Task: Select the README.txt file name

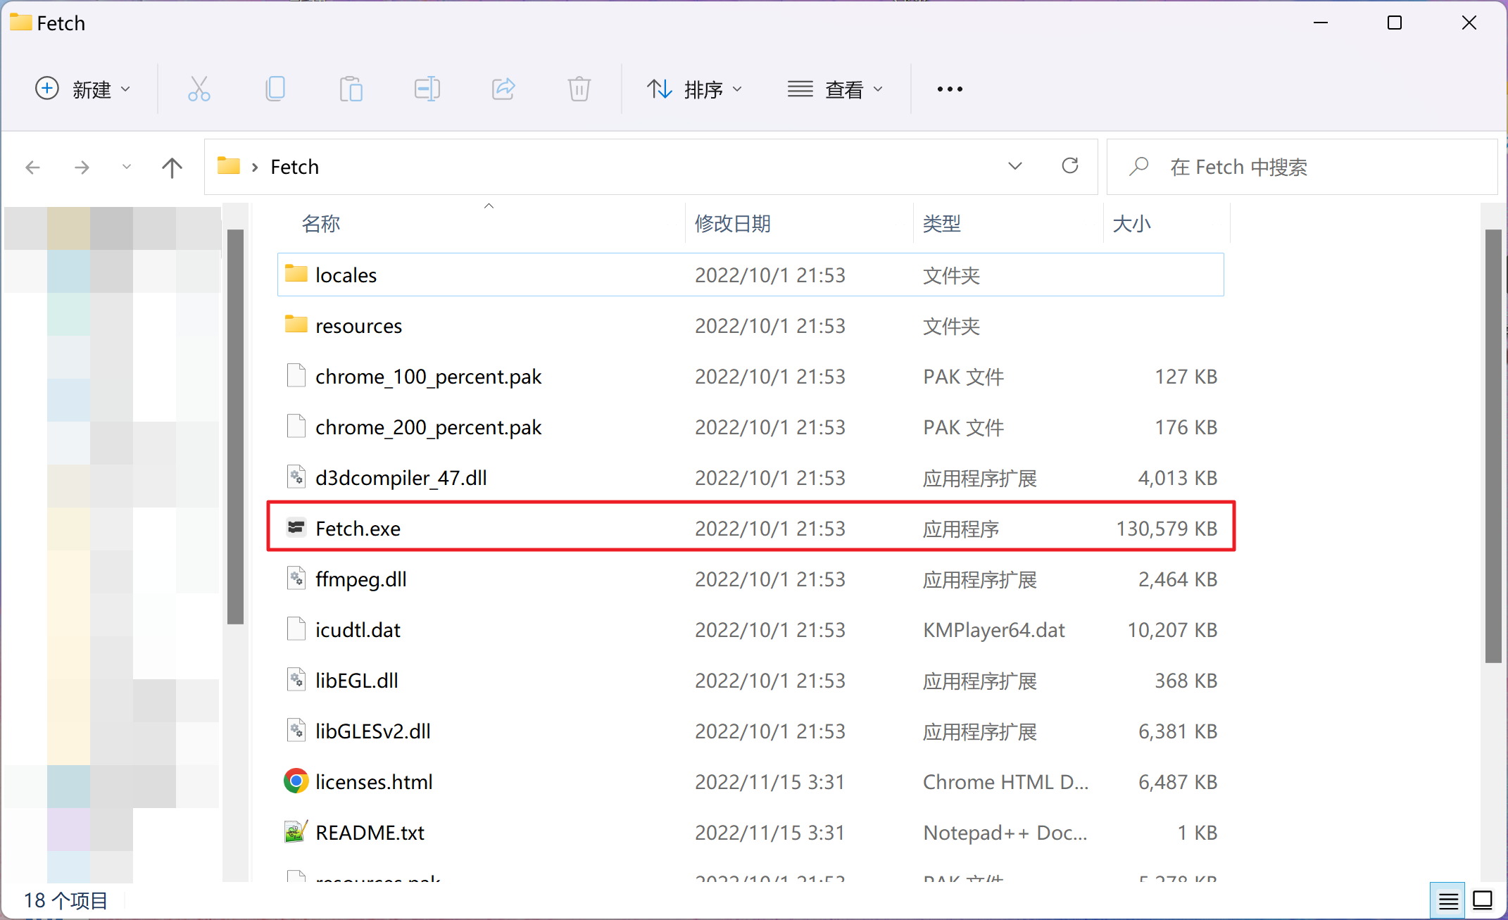Action: pyautogui.click(x=370, y=833)
